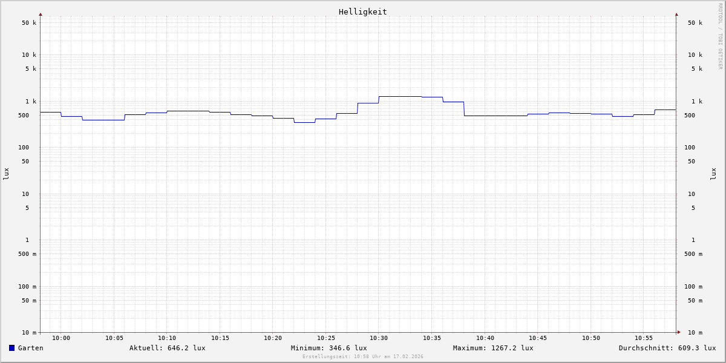Click the peak plateau of the brightness line
Image resolution: width=726 pixels, height=363 pixels.
tap(400, 96)
